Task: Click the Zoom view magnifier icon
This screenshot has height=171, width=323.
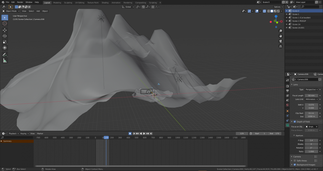Action: pos(281,31)
